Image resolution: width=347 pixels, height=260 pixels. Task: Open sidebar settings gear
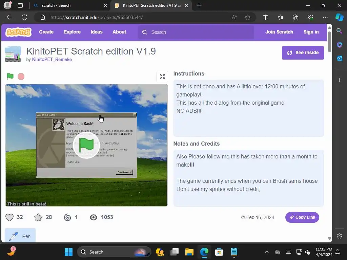(339, 236)
